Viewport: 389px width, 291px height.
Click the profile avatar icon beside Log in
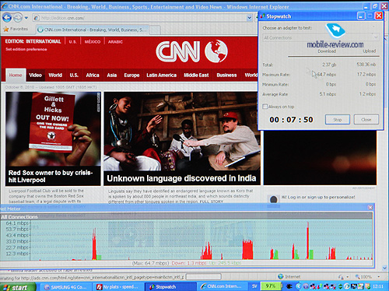(x=274, y=199)
